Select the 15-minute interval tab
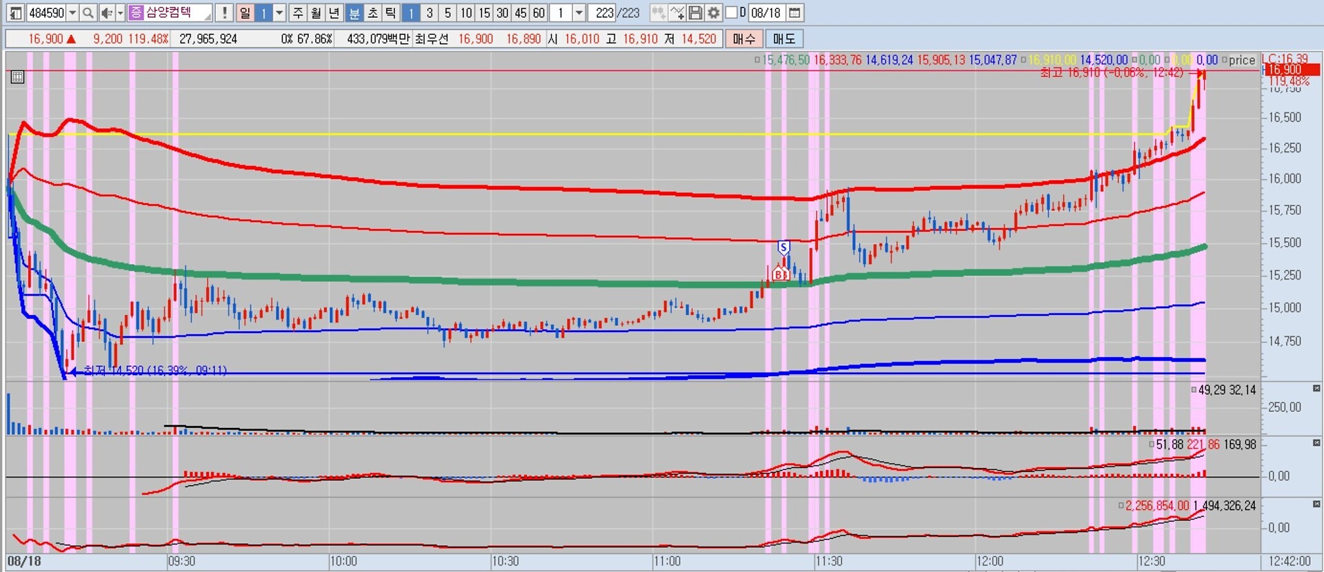 (x=484, y=12)
